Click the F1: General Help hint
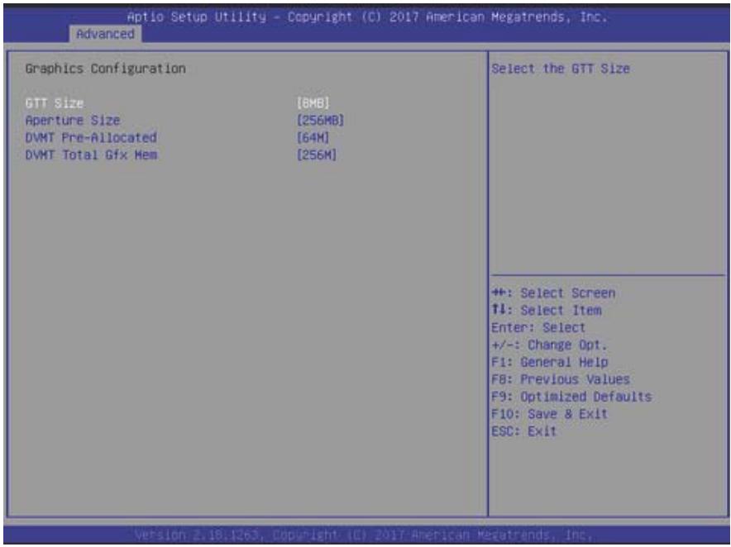This screenshot has width=731, height=547. (x=550, y=362)
